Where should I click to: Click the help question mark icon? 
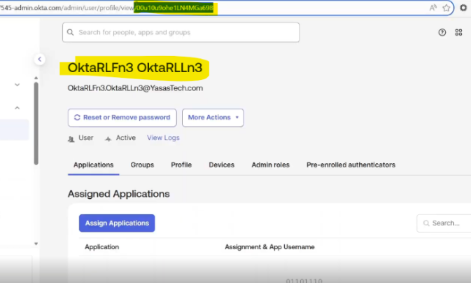point(442,32)
